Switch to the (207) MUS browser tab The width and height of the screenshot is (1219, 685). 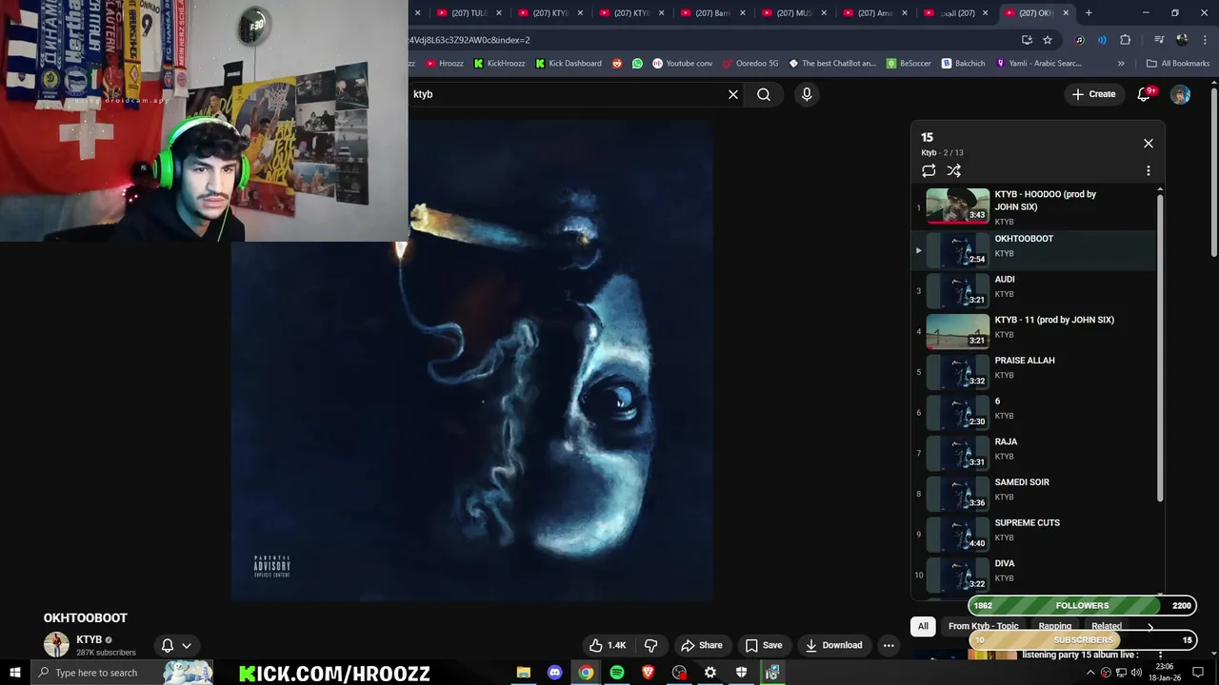pyautogui.click(x=793, y=12)
